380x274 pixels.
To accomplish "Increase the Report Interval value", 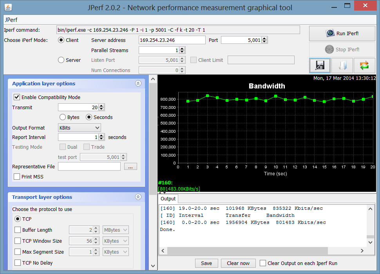I will click(102, 135).
